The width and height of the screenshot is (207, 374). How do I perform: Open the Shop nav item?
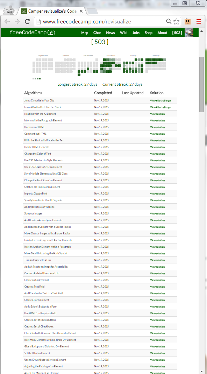[x=148, y=33]
